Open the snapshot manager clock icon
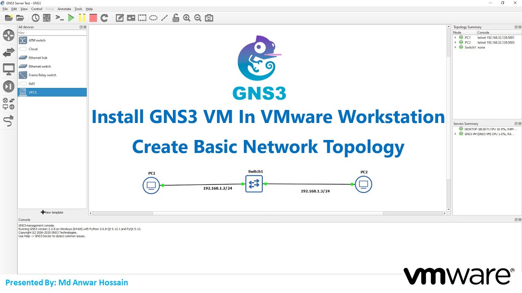Viewport: 522px width, 293px height. point(35,18)
